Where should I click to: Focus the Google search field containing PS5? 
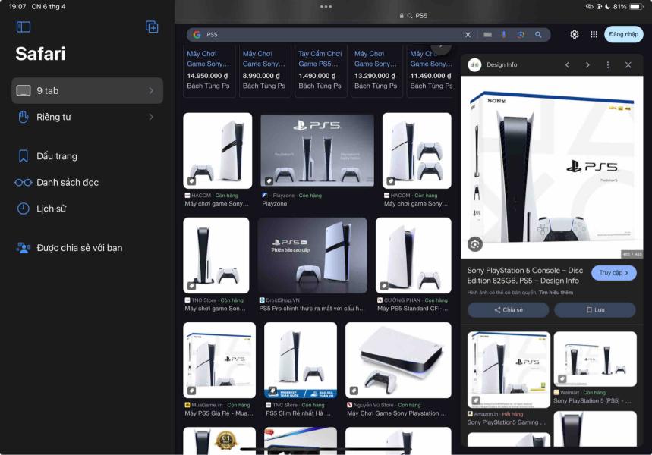pos(331,34)
